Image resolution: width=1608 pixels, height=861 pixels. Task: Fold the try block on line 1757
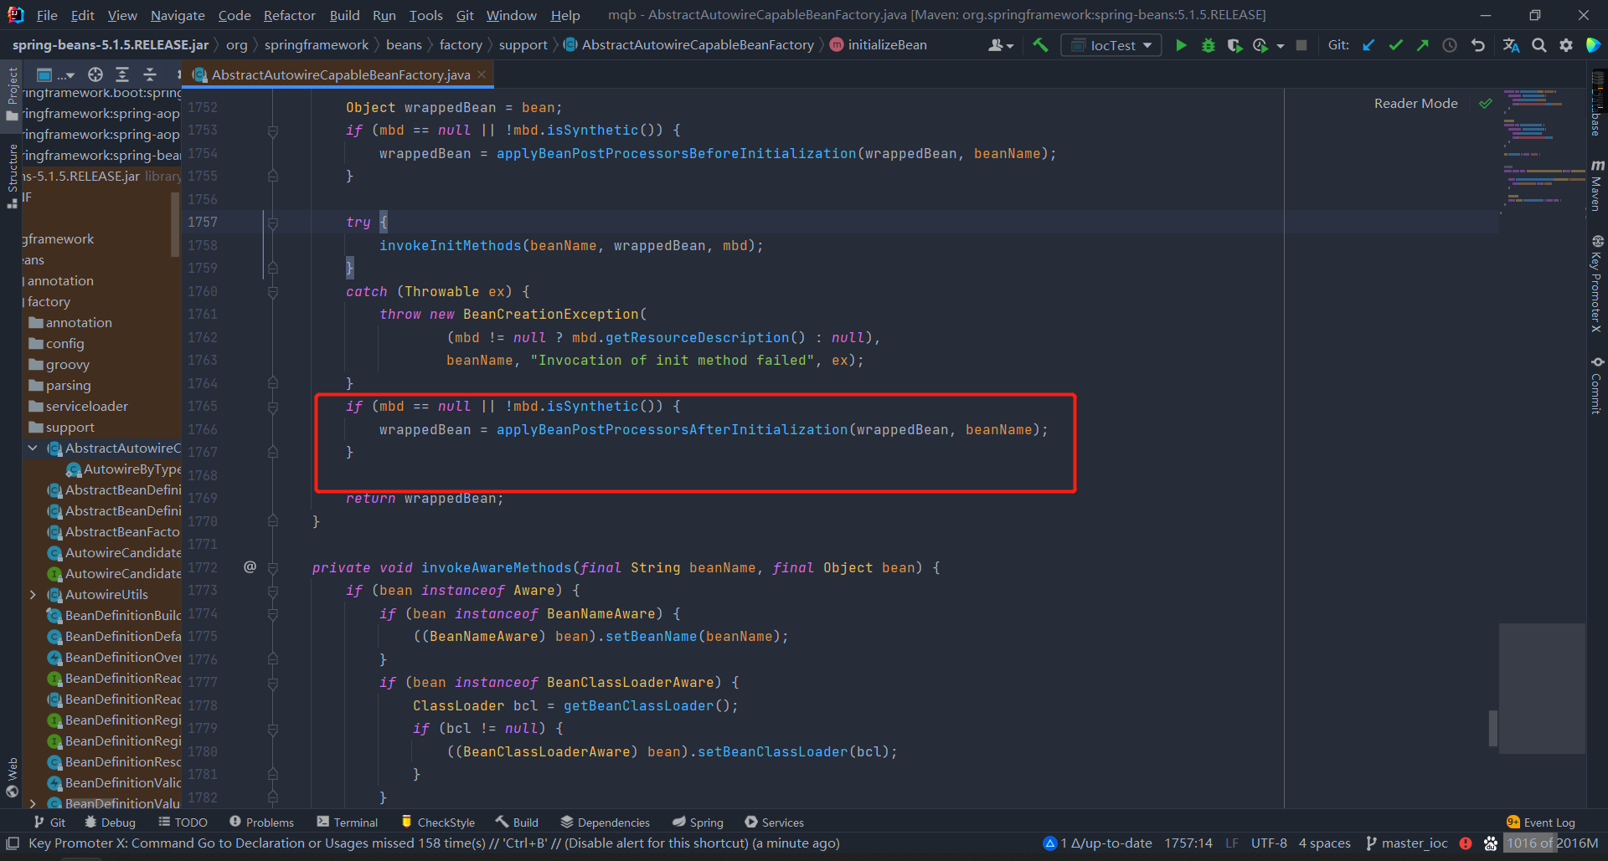(273, 223)
